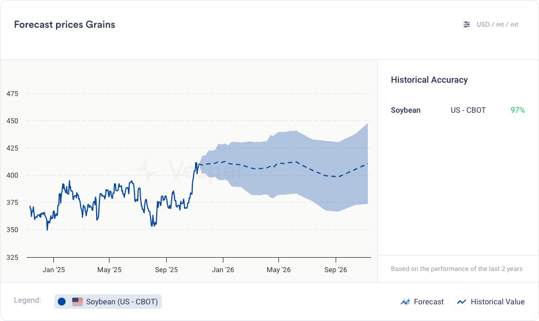Click the blue circle in legend chip
This screenshot has width=539, height=321.
[x=62, y=302]
